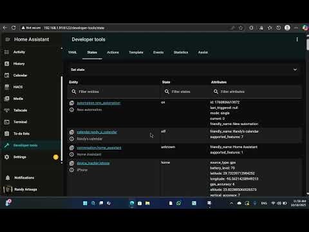Select the 'unknown' state value
309x232 pixels.
point(168,147)
